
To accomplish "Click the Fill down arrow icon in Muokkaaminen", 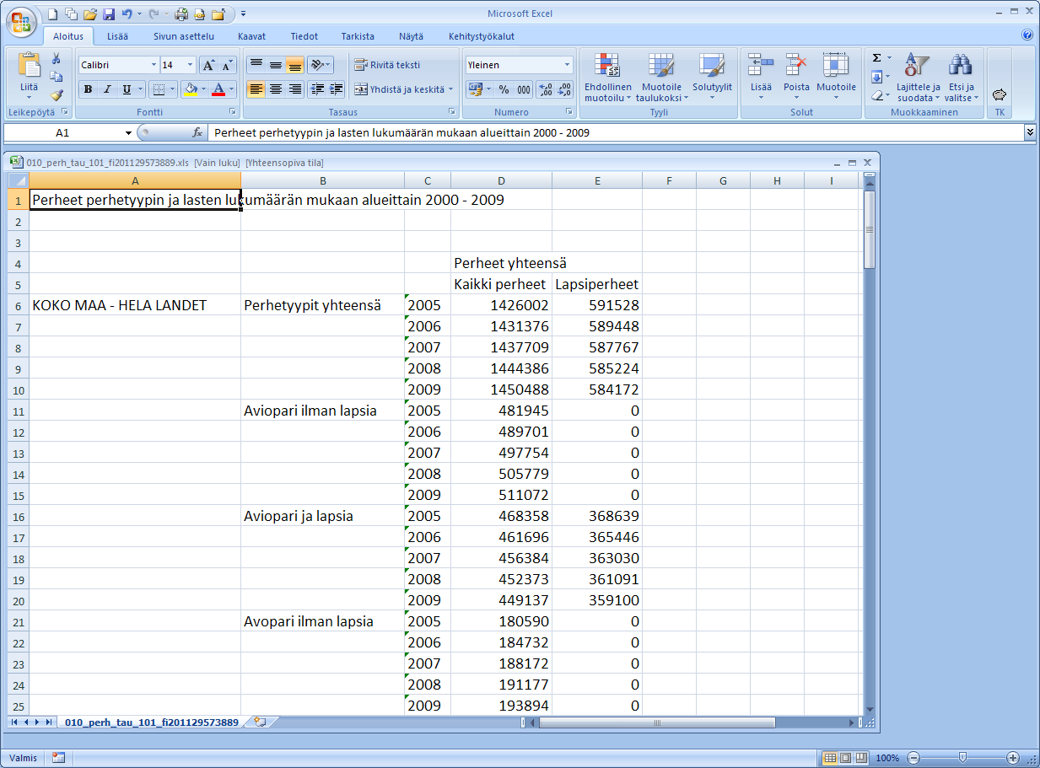I will [x=877, y=77].
